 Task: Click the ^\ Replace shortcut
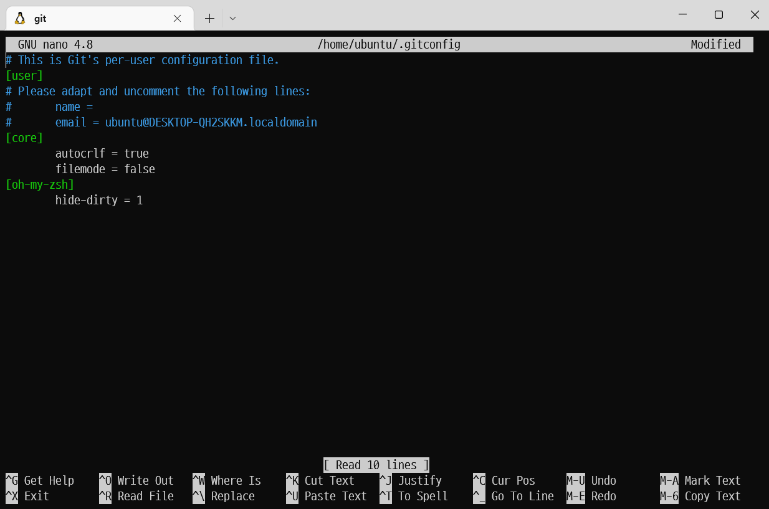(224, 497)
